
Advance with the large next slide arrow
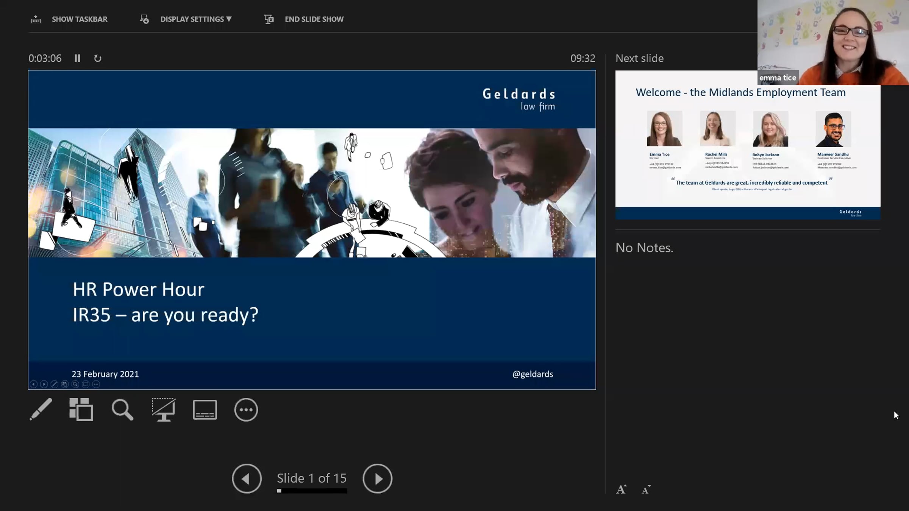point(377,478)
